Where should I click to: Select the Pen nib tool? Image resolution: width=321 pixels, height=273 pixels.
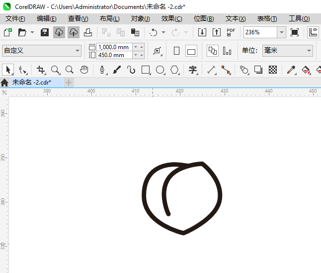coord(102,70)
